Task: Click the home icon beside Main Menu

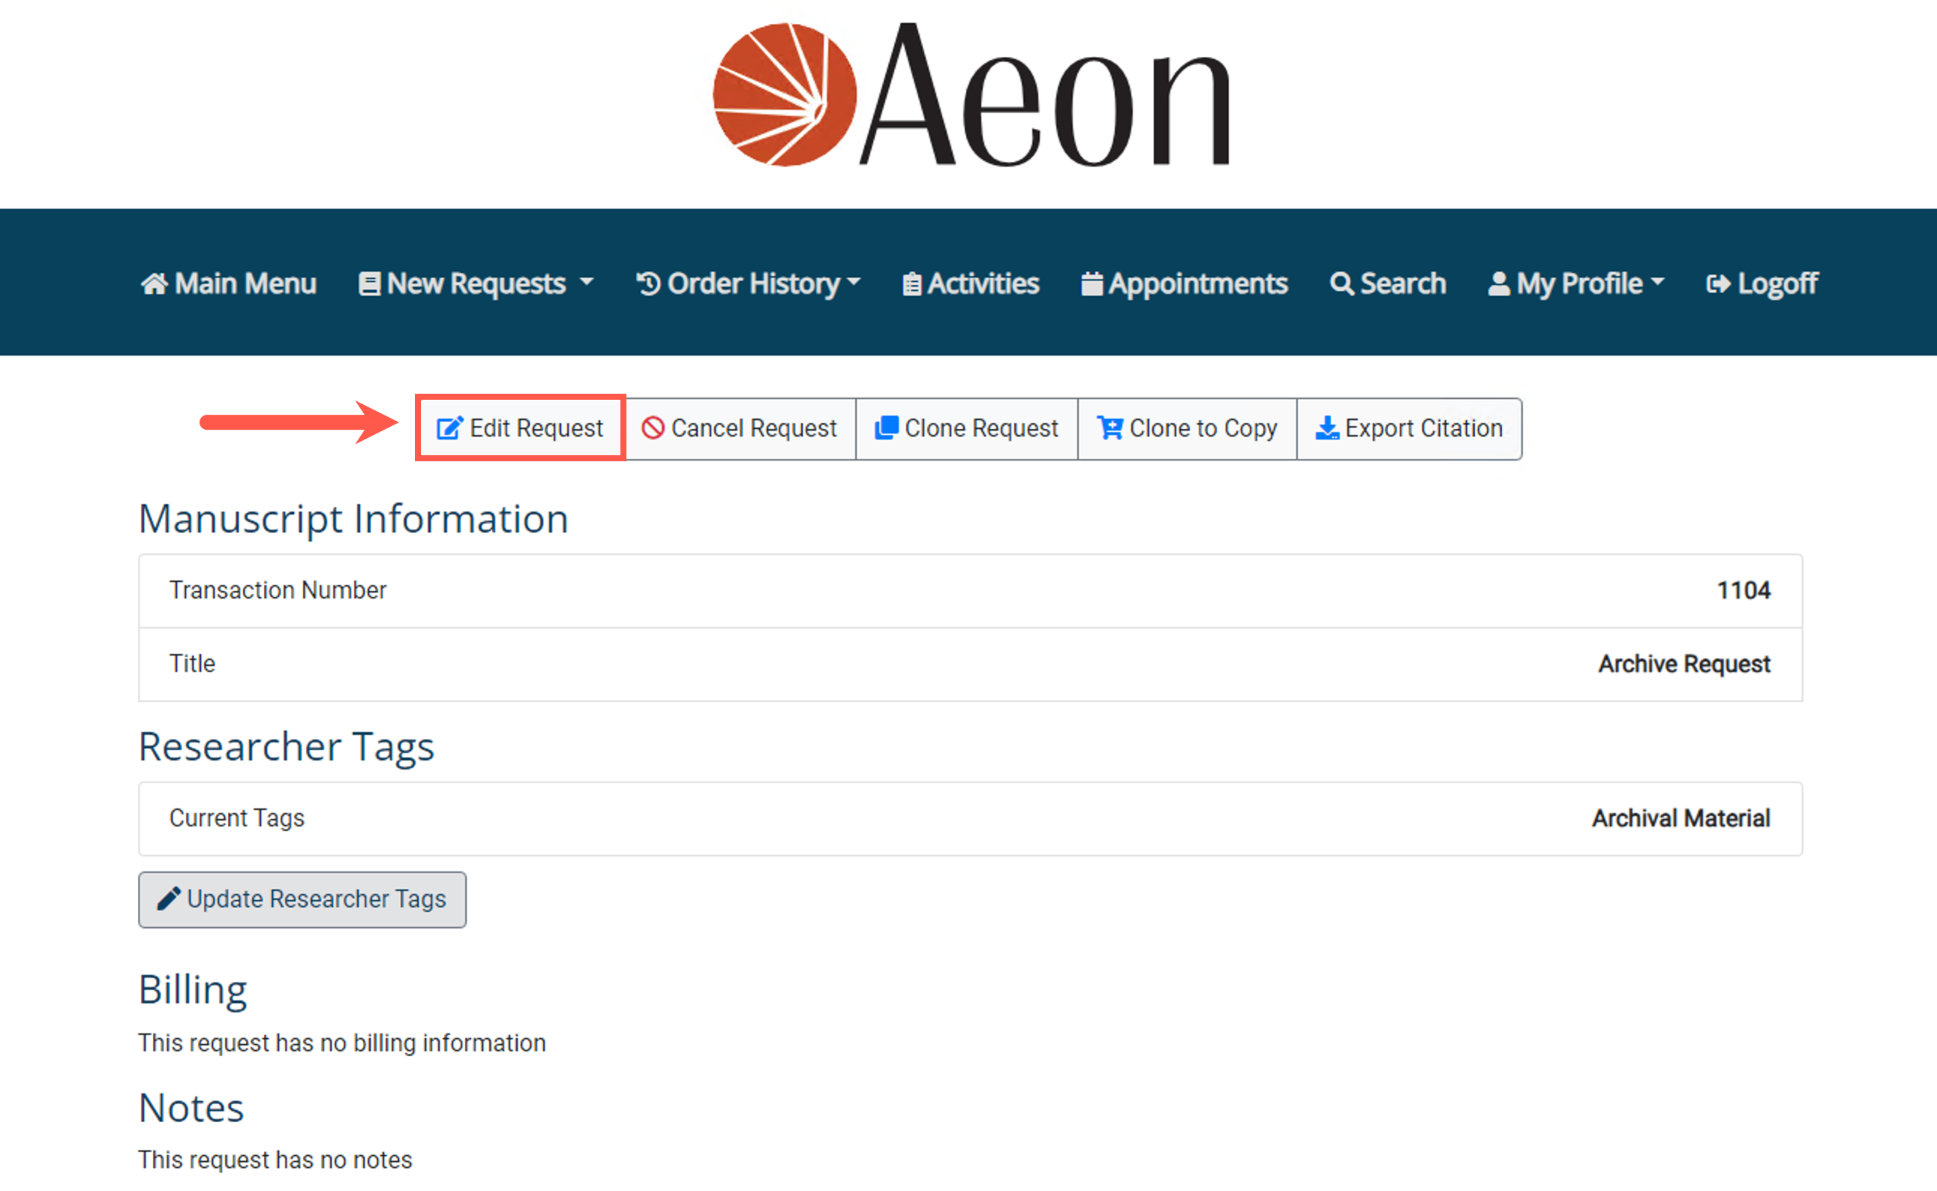Action: (155, 283)
